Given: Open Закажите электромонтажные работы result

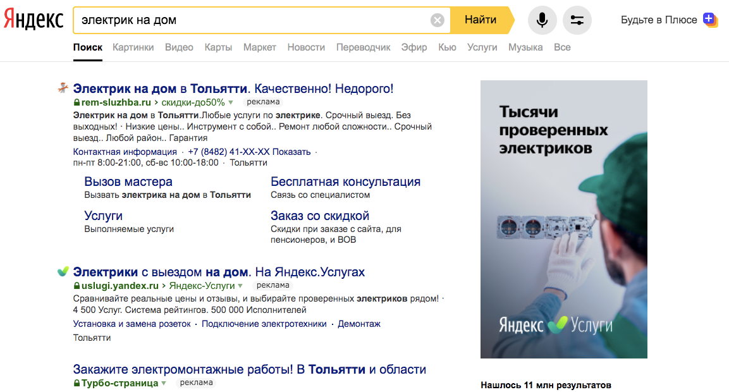Looking at the screenshot, I should coord(250,370).
